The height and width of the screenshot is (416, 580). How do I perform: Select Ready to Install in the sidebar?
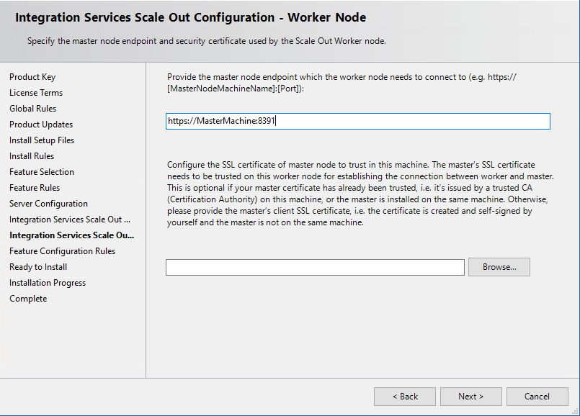click(37, 266)
